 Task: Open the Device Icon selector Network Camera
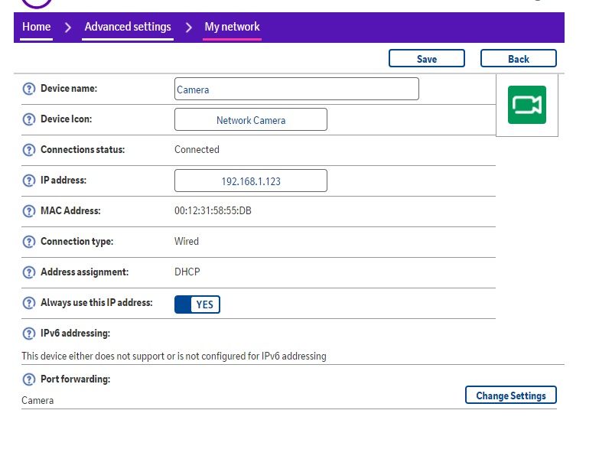click(x=250, y=120)
